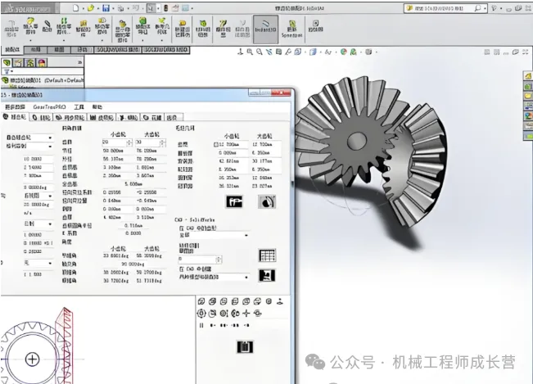The width and height of the screenshot is (533, 384).
Task: Click the feature tree filter funnel
Action: (7, 71)
